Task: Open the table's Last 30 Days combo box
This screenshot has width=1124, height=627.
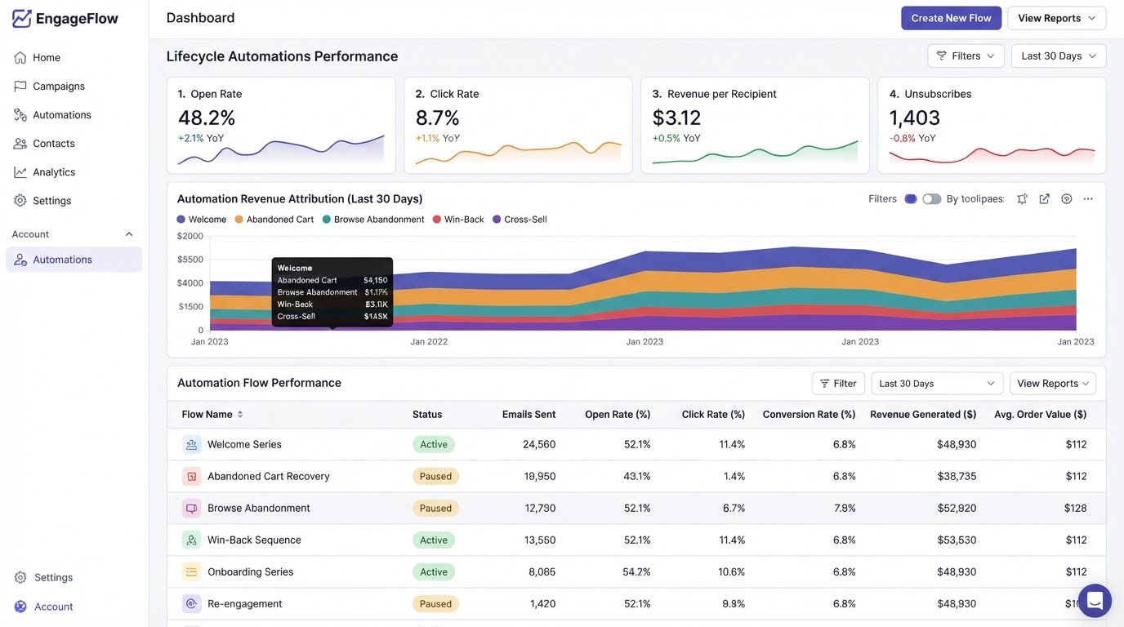Action: click(x=937, y=384)
